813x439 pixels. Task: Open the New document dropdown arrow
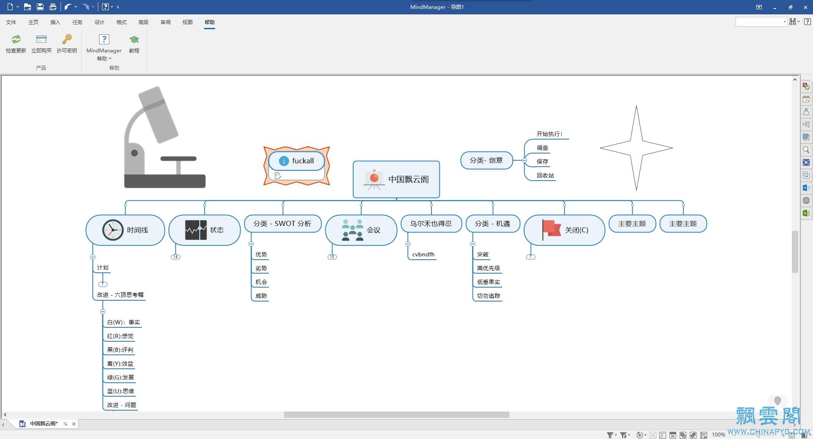tap(18, 7)
